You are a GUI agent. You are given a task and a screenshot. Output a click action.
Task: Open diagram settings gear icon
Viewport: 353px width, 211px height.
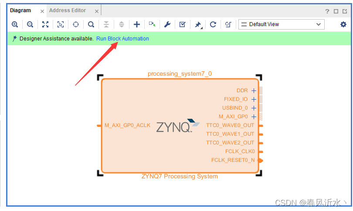tap(343, 24)
